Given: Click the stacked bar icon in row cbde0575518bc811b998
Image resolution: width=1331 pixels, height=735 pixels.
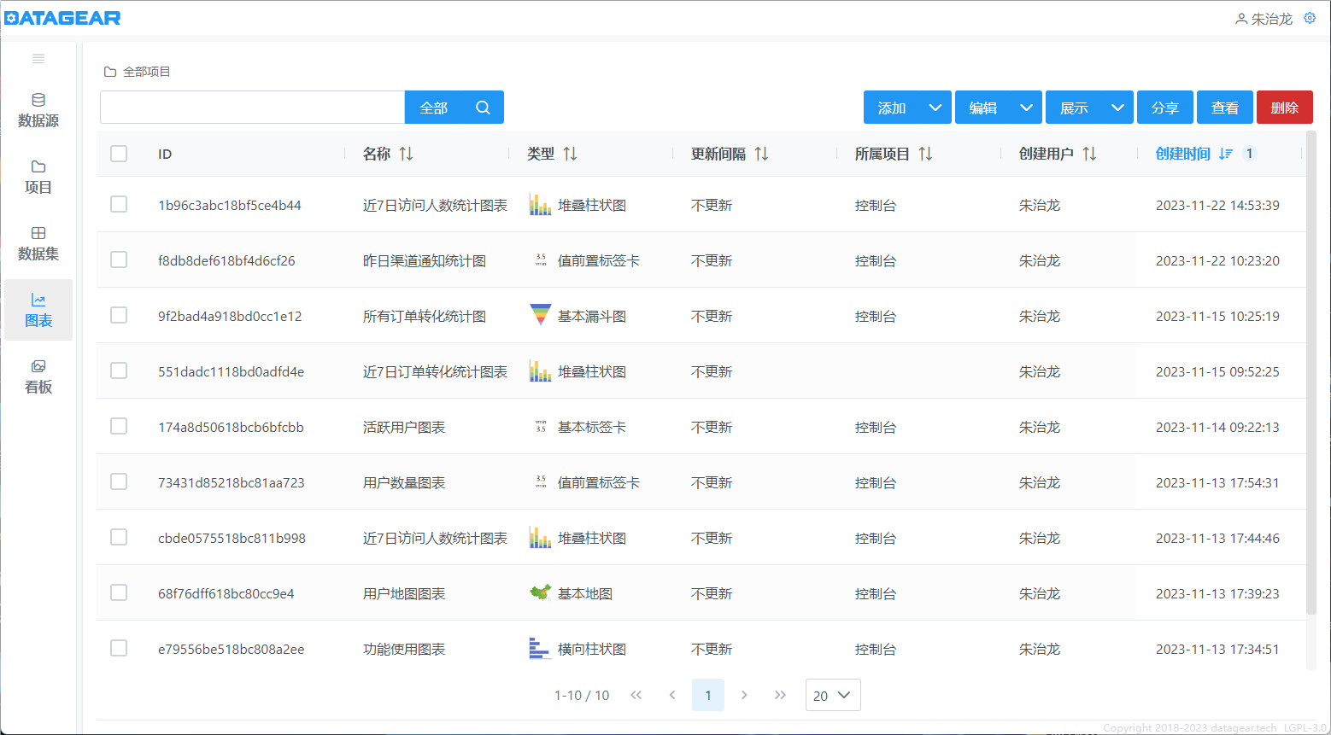Looking at the screenshot, I should pos(540,538).
